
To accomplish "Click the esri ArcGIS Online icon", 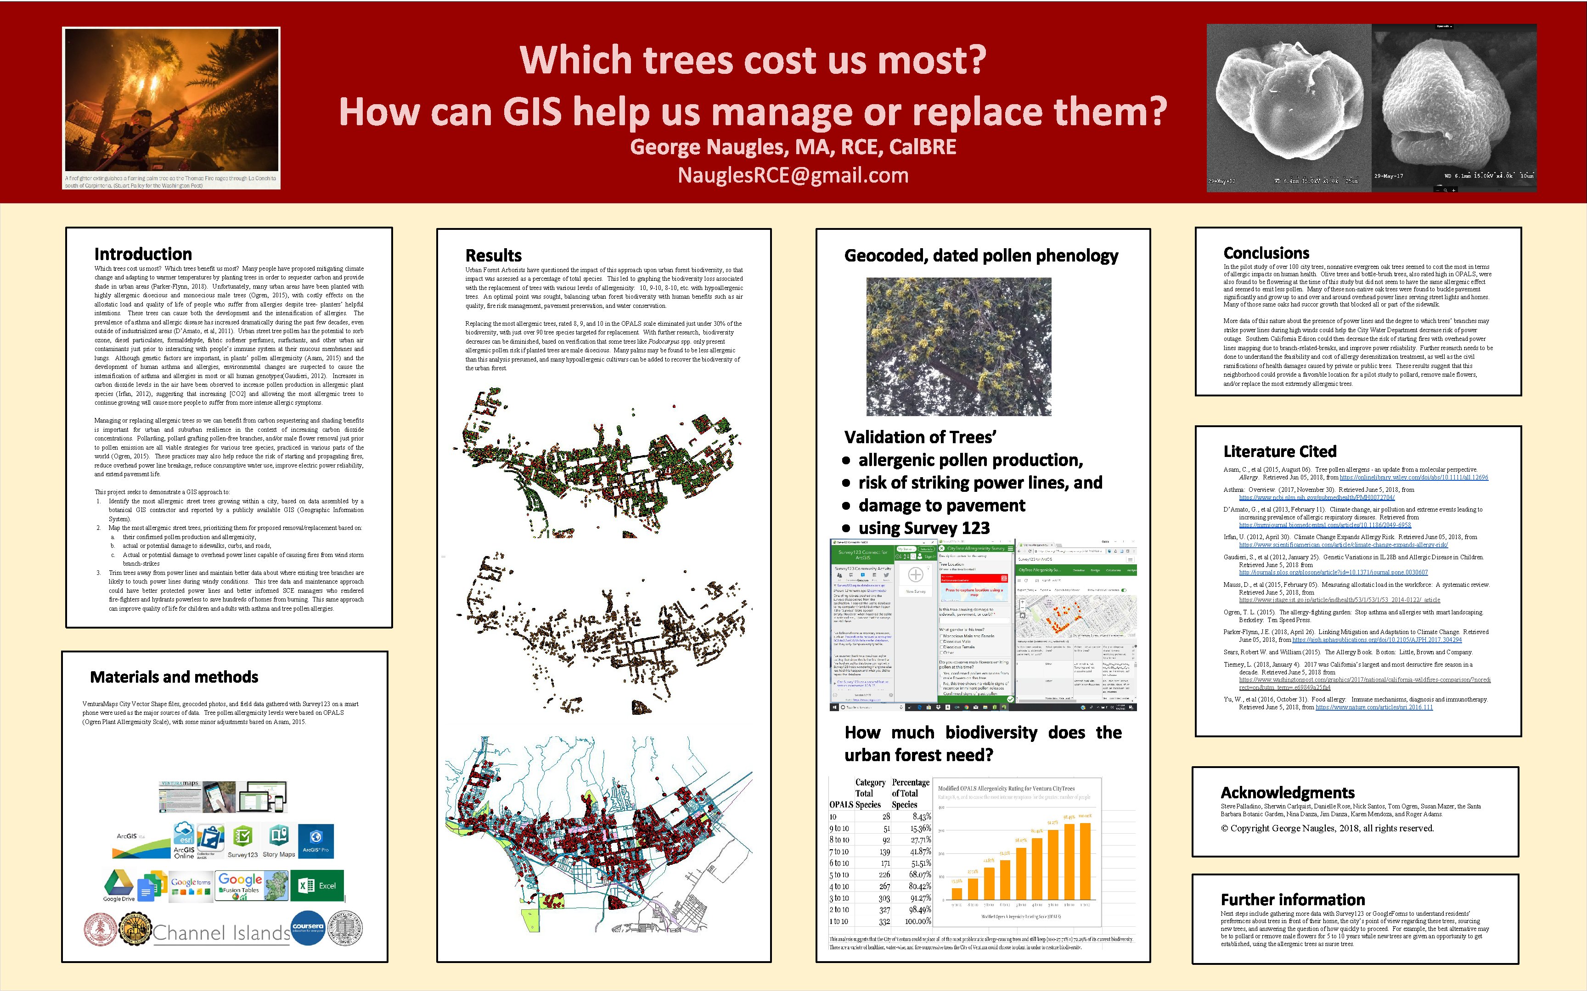I will click(184, 841).
